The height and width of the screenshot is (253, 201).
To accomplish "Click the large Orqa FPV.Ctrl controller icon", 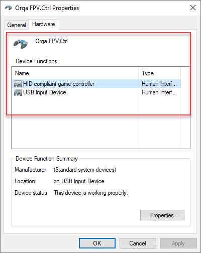I will [21, 44].
